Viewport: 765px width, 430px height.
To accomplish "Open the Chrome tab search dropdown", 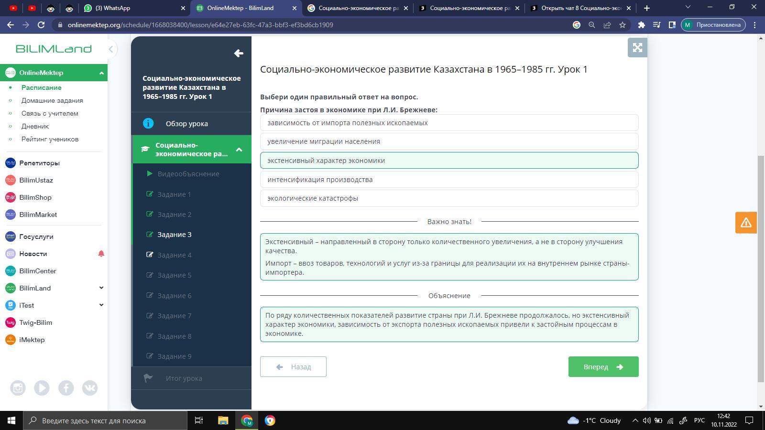I will (688, 7).
